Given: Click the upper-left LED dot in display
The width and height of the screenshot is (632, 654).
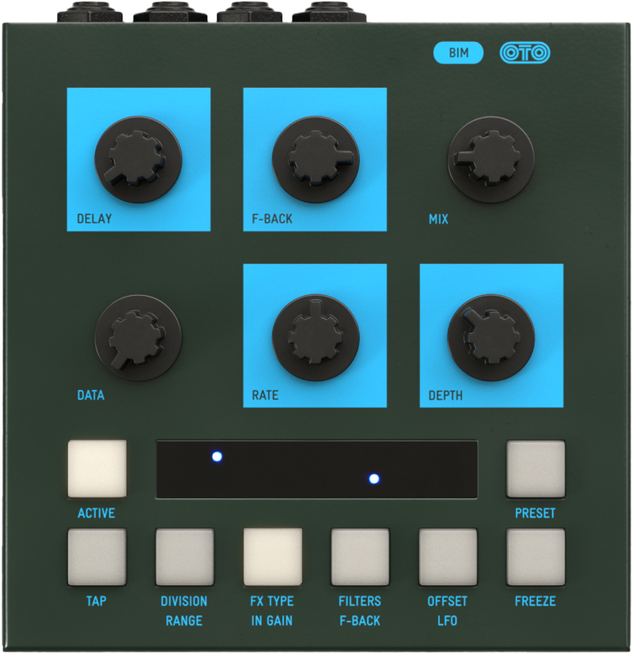Looking at the screenshot, I should [217, 456].
